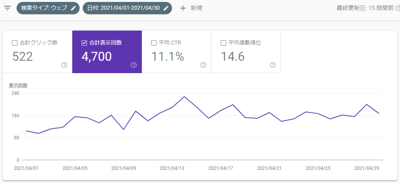400x183 pixels.
Task: Open help icon on 平均 CTR card
Action: [x=203, y=65]
